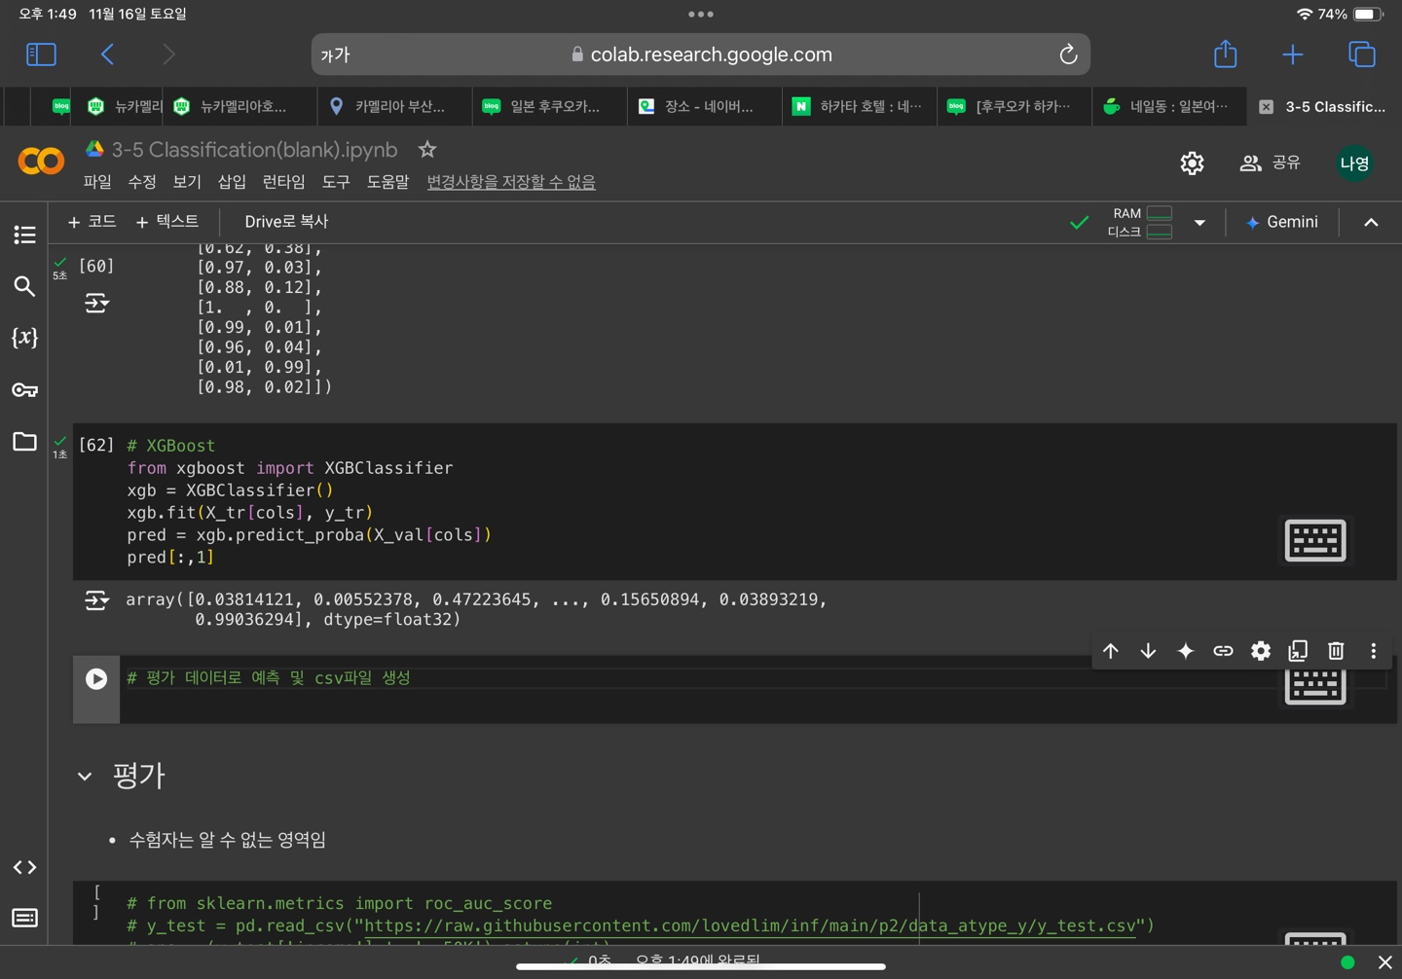Screen dimensions: 1402x979
Task: Open cell editor settings gear
Action: (1261, 651)
